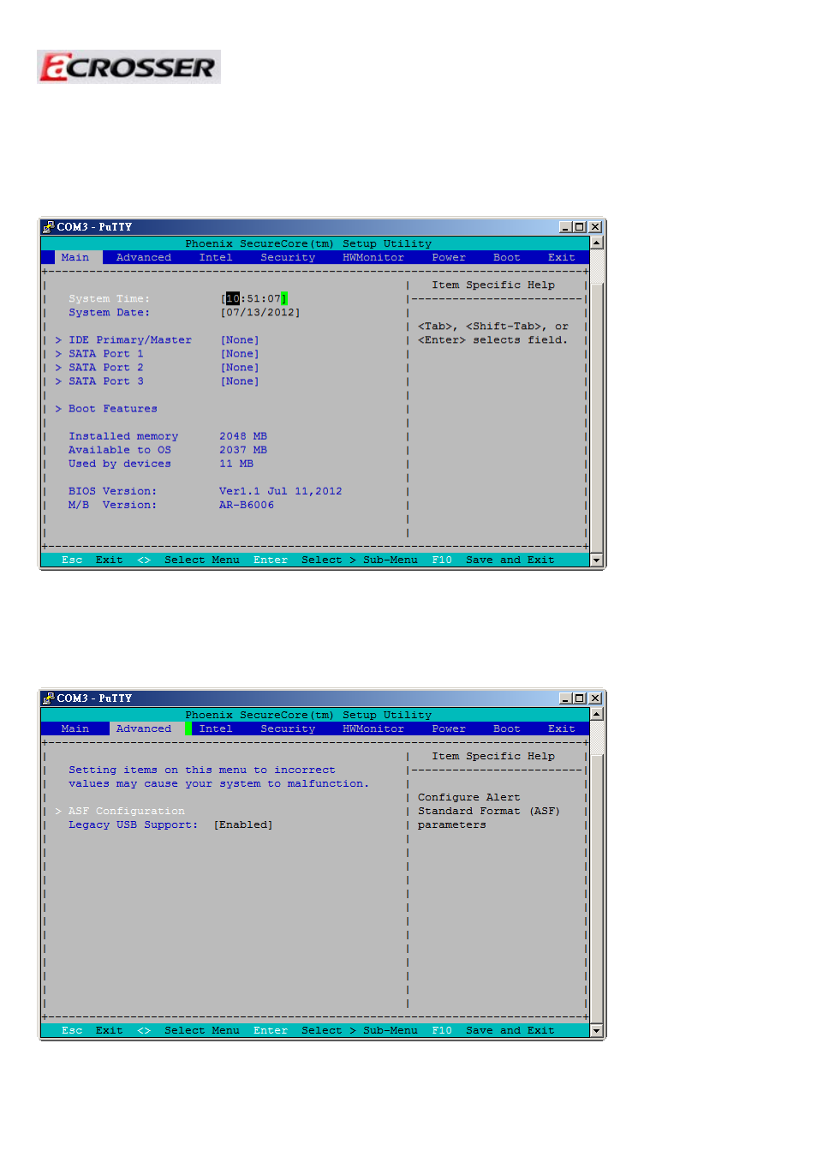Click the [Enabled] value for Legacy USB Support

click(243, 824)
